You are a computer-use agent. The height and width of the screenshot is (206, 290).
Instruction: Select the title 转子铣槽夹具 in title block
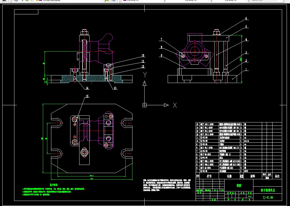(268, 190)
